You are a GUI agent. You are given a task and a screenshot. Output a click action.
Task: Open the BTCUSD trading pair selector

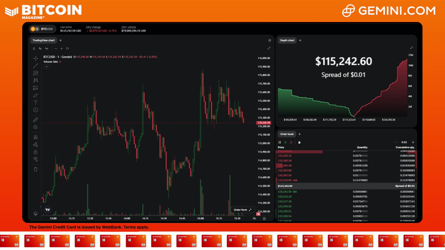pyautogui.click(x=43, y=29)
